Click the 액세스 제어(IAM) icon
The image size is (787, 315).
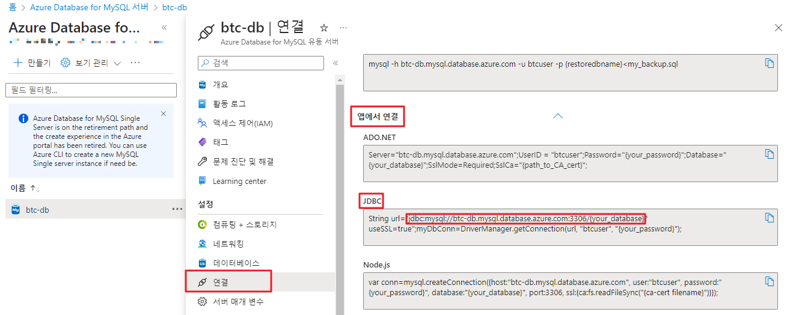pyautogui.click(x=202, y=123)
